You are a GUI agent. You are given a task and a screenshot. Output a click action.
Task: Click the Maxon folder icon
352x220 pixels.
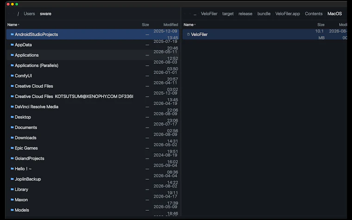12,200
